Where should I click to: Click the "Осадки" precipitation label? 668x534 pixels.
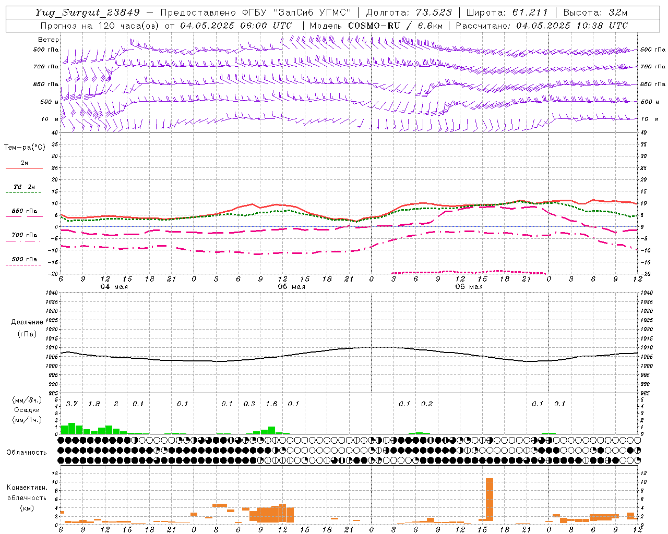[x=27, y=410]
